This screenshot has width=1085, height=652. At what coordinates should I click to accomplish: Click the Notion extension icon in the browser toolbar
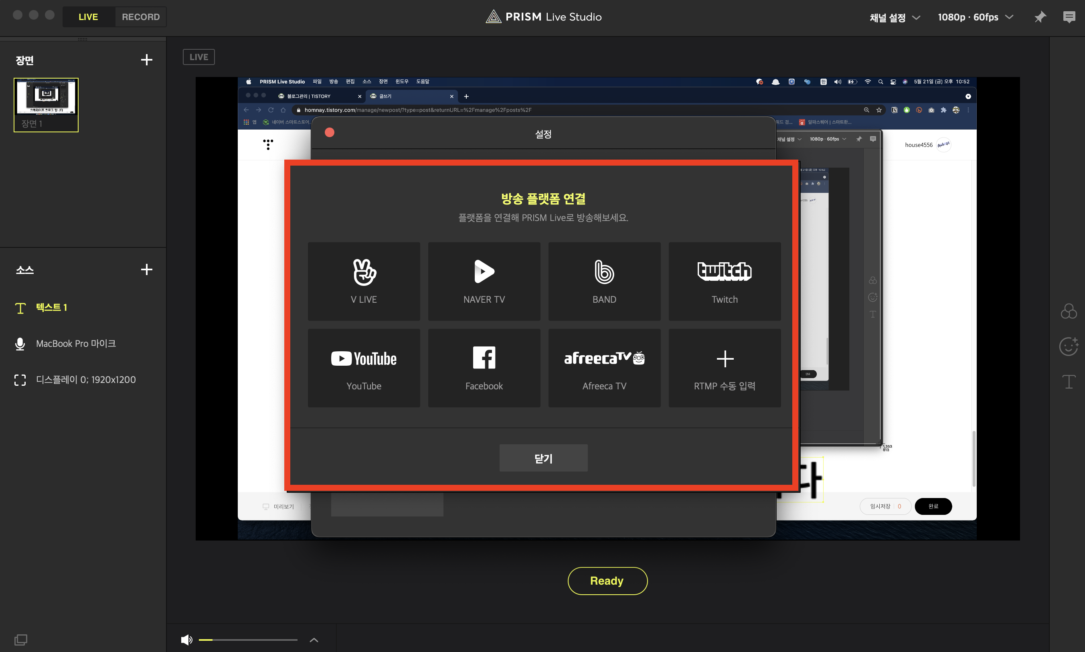click(x=894, y=110)
